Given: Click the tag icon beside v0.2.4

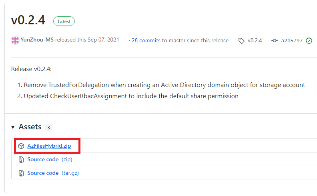Looking at the screenshot, I should pos(241,41).
